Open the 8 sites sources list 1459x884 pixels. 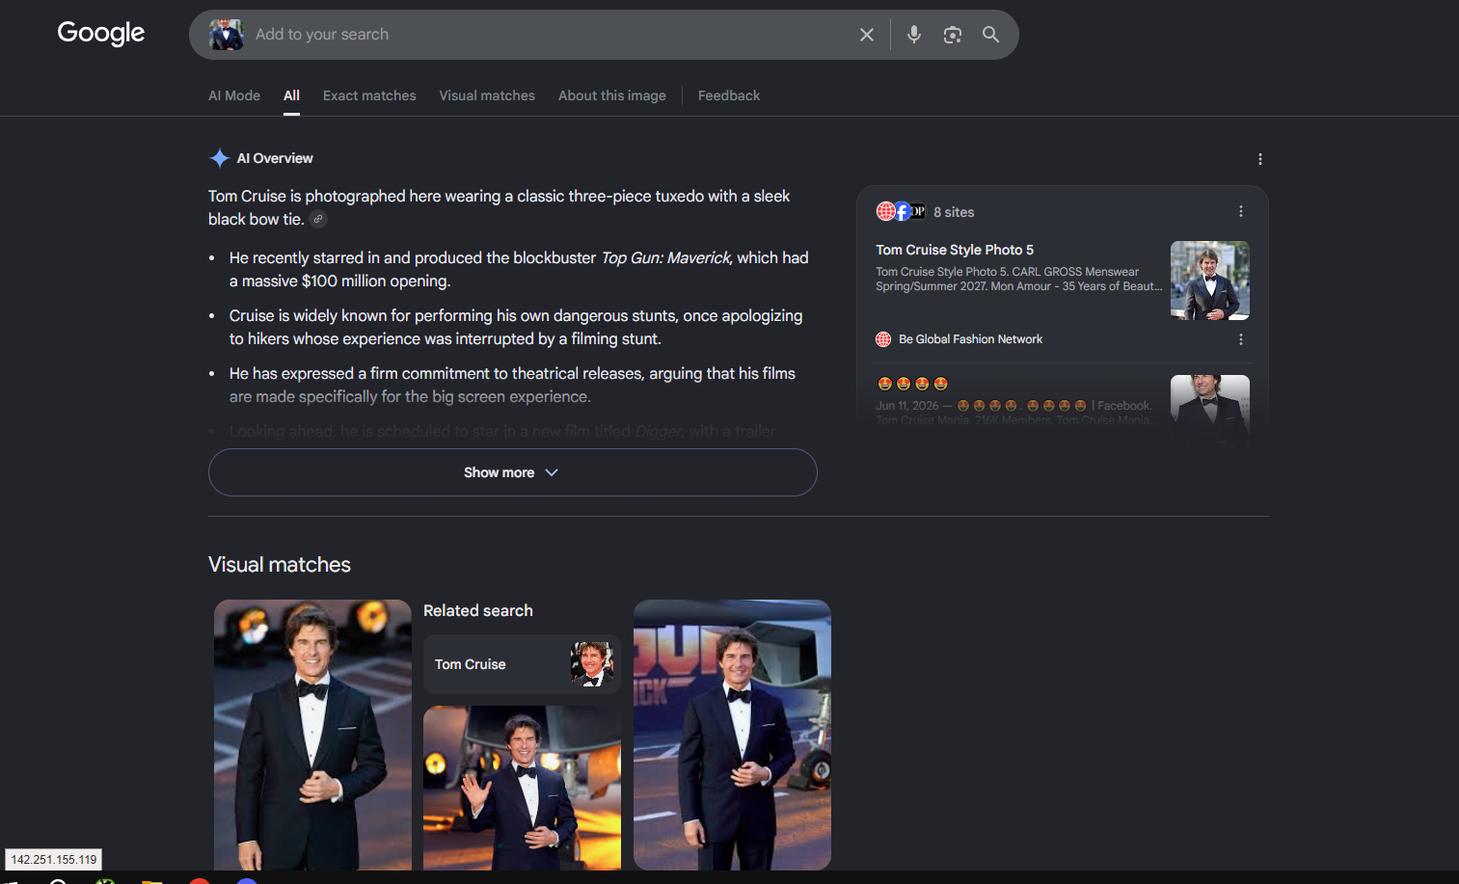926,212
